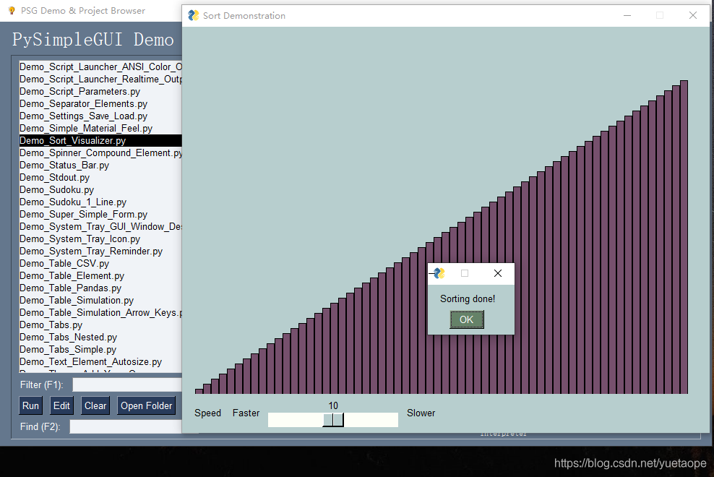This screenshot has height=477, width=714.
Task: Select Demo_Tabs.py in the list
Action: click(x=100, y=325)
